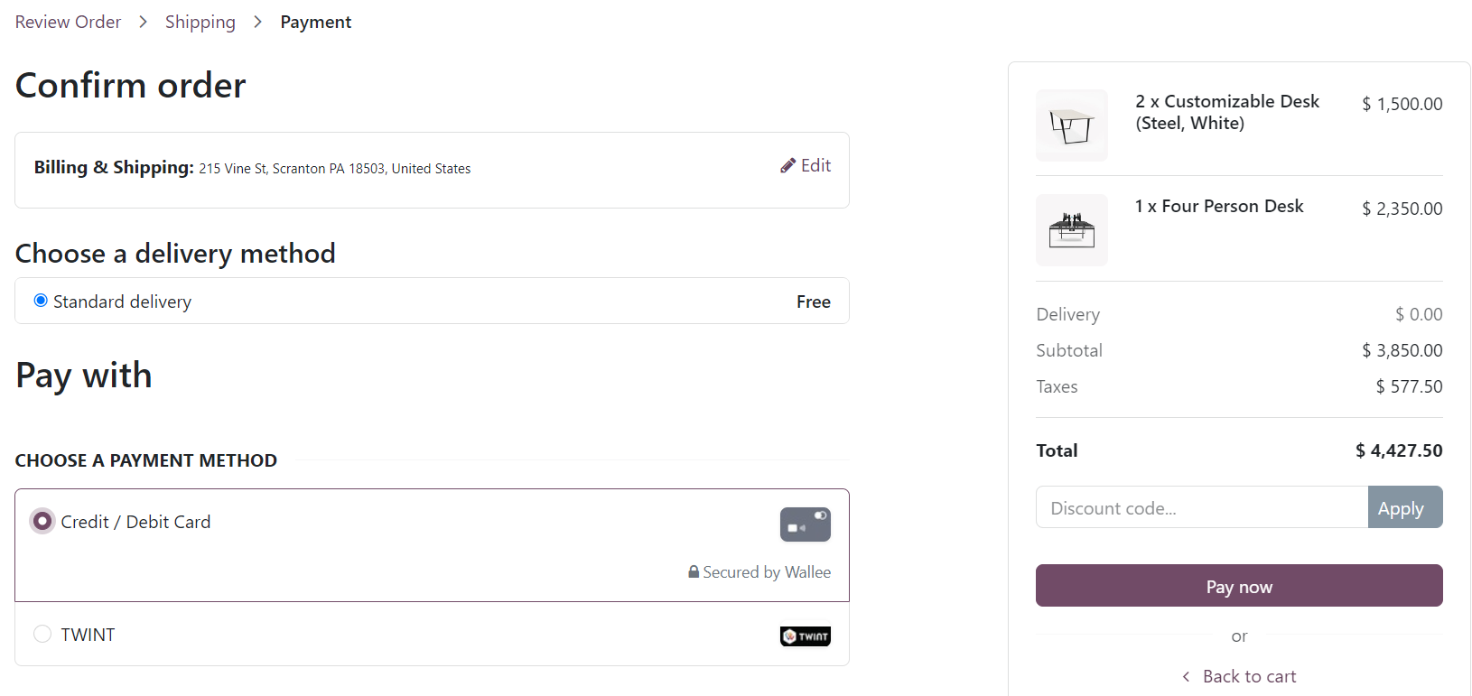Choose TWINT as payment method
Screen dimensions: 1472x696
[42, 634]
